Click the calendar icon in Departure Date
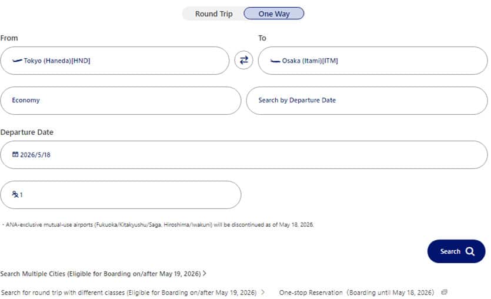The height and width of the screenshot is (299, 491). tap(15, 155)
